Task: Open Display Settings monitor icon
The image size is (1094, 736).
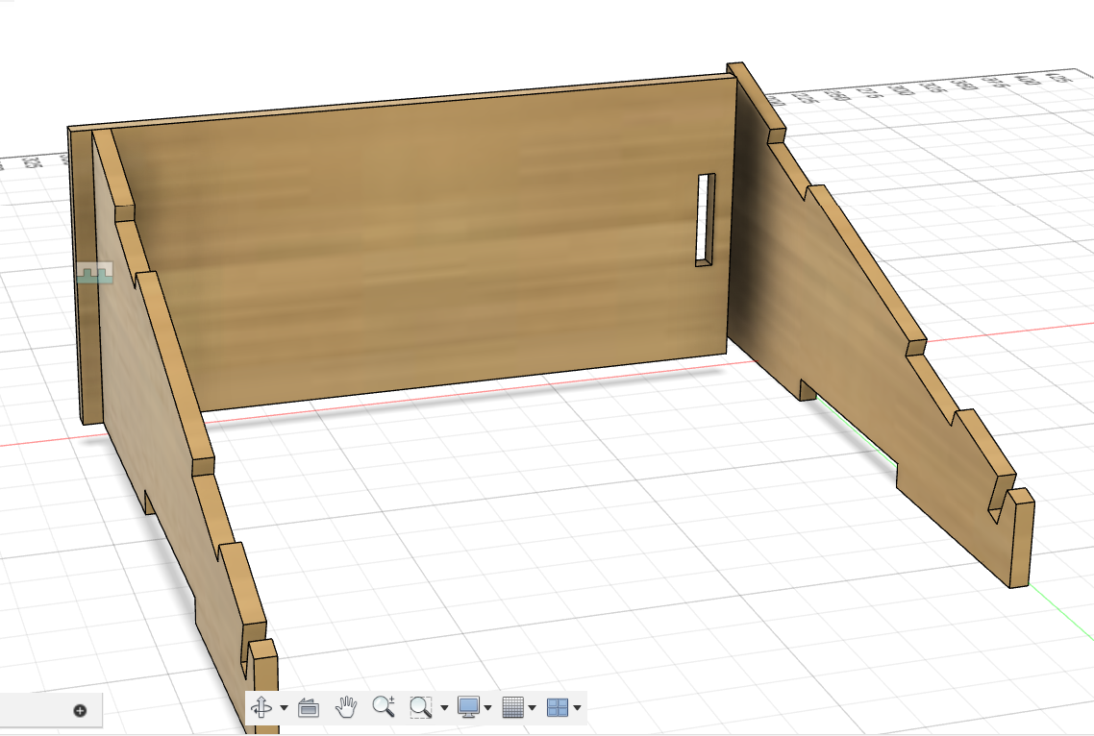Action: pos(468,707)
